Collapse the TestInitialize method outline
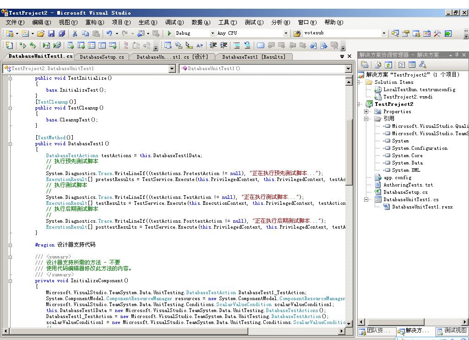 [x=10, y=78]
